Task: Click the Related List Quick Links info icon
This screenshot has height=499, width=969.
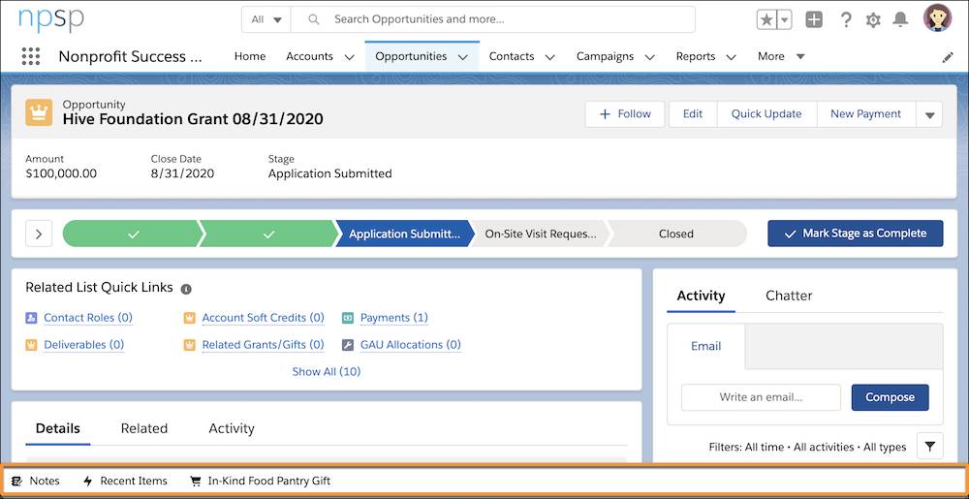Action: point(186,289)
